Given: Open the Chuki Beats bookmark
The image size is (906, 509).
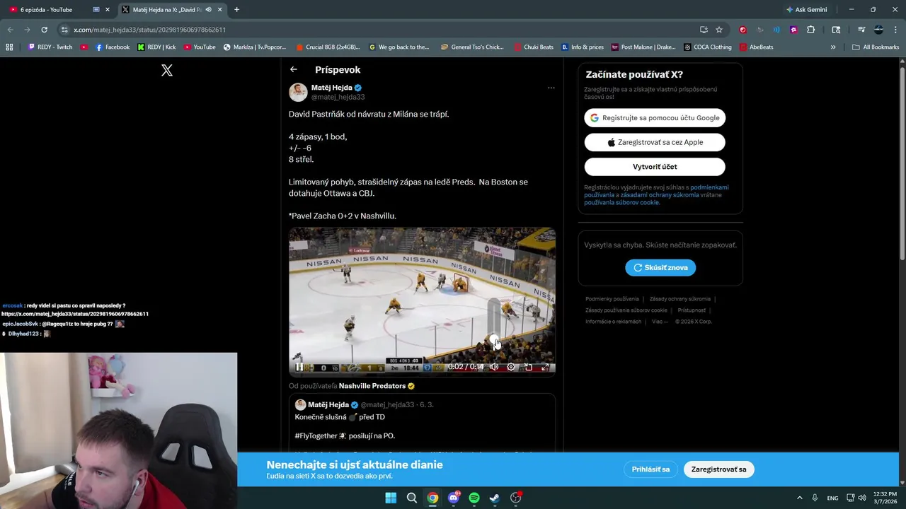Looking at the screenshot, I should tap(534, 47).
